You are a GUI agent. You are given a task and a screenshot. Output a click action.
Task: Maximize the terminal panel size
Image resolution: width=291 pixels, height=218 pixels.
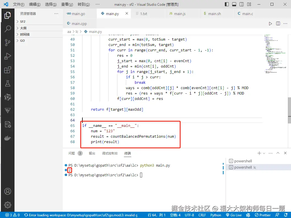(278, 153)
